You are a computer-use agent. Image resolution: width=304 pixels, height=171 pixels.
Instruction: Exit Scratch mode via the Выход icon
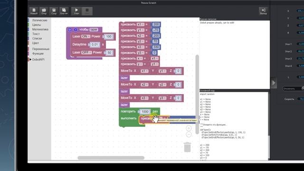(263, 11)
